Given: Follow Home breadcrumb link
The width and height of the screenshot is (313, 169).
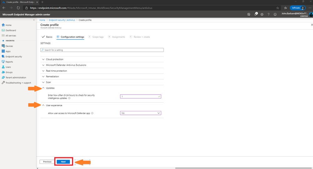Looking at the screenshot, I should pyautogui.click(x=42, y=20).
